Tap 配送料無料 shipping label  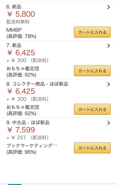tap(18, 22)
